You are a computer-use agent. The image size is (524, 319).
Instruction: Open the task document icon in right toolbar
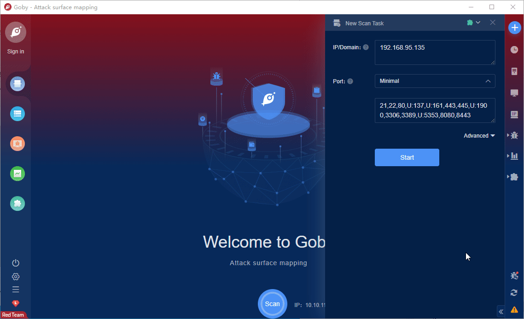pos(514,71)
